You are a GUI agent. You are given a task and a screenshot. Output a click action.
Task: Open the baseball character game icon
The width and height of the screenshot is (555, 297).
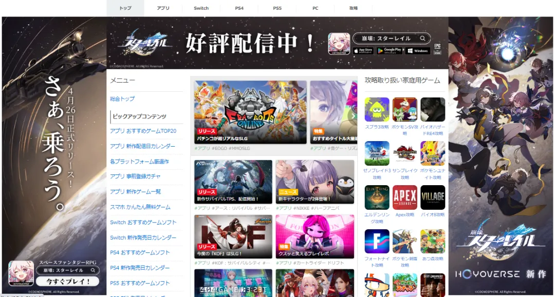coord(377,285)
